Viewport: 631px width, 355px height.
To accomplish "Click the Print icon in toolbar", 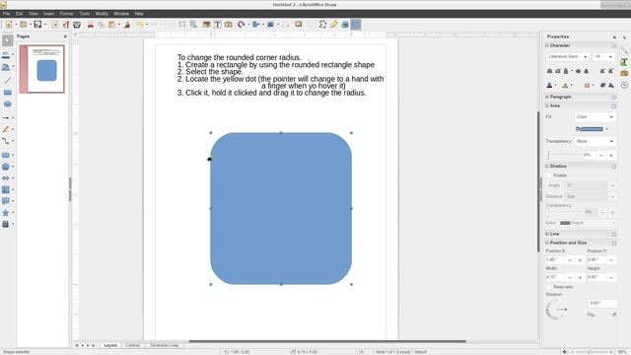I will pos(77,25).
